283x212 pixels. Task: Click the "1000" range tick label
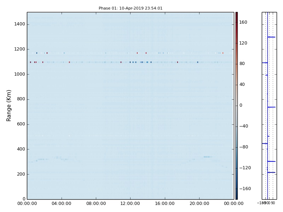pyautogui.click(x=20, y=74)
